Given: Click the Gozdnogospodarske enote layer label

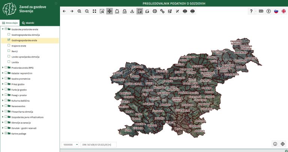Looking at the screenshot, I should point(24,41).
